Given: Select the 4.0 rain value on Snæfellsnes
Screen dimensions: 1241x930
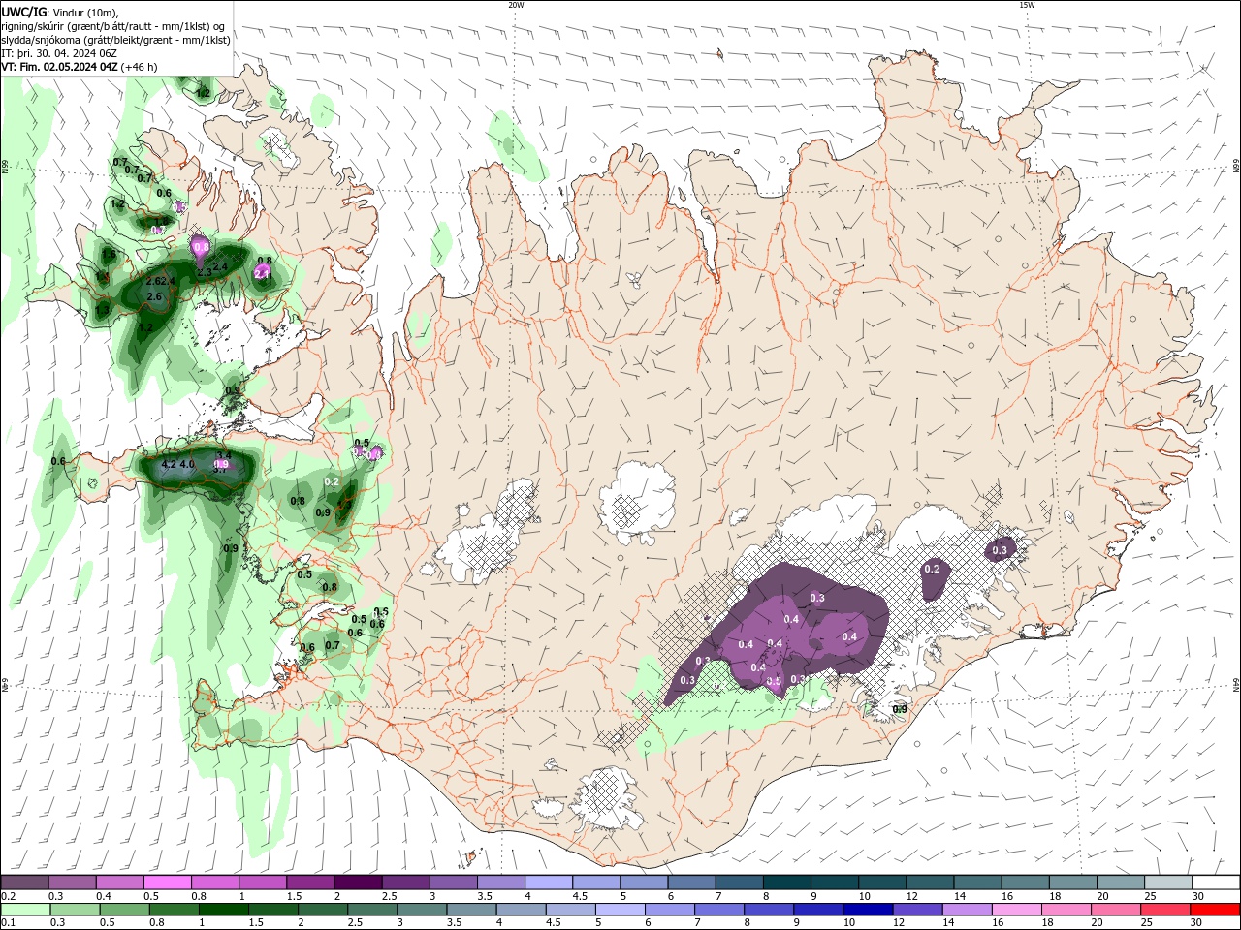Looking at the screenshot, I should coord(187,465).
